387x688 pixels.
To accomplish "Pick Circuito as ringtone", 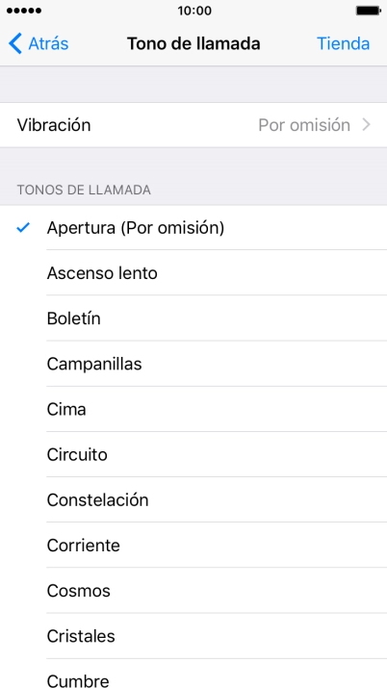I will pyautogui.click(x=193, y=454).
